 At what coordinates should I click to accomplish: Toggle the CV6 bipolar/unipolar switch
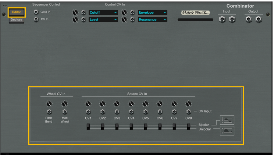[160, 127]
